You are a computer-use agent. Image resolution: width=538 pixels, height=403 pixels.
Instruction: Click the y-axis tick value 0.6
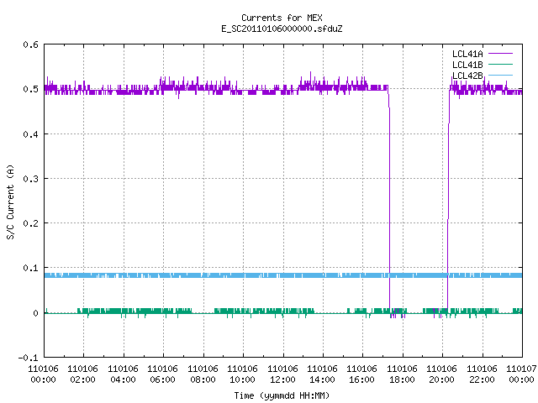point(30,44)
